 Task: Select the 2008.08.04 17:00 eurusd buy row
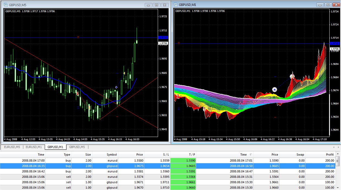(x=168, y=160)
